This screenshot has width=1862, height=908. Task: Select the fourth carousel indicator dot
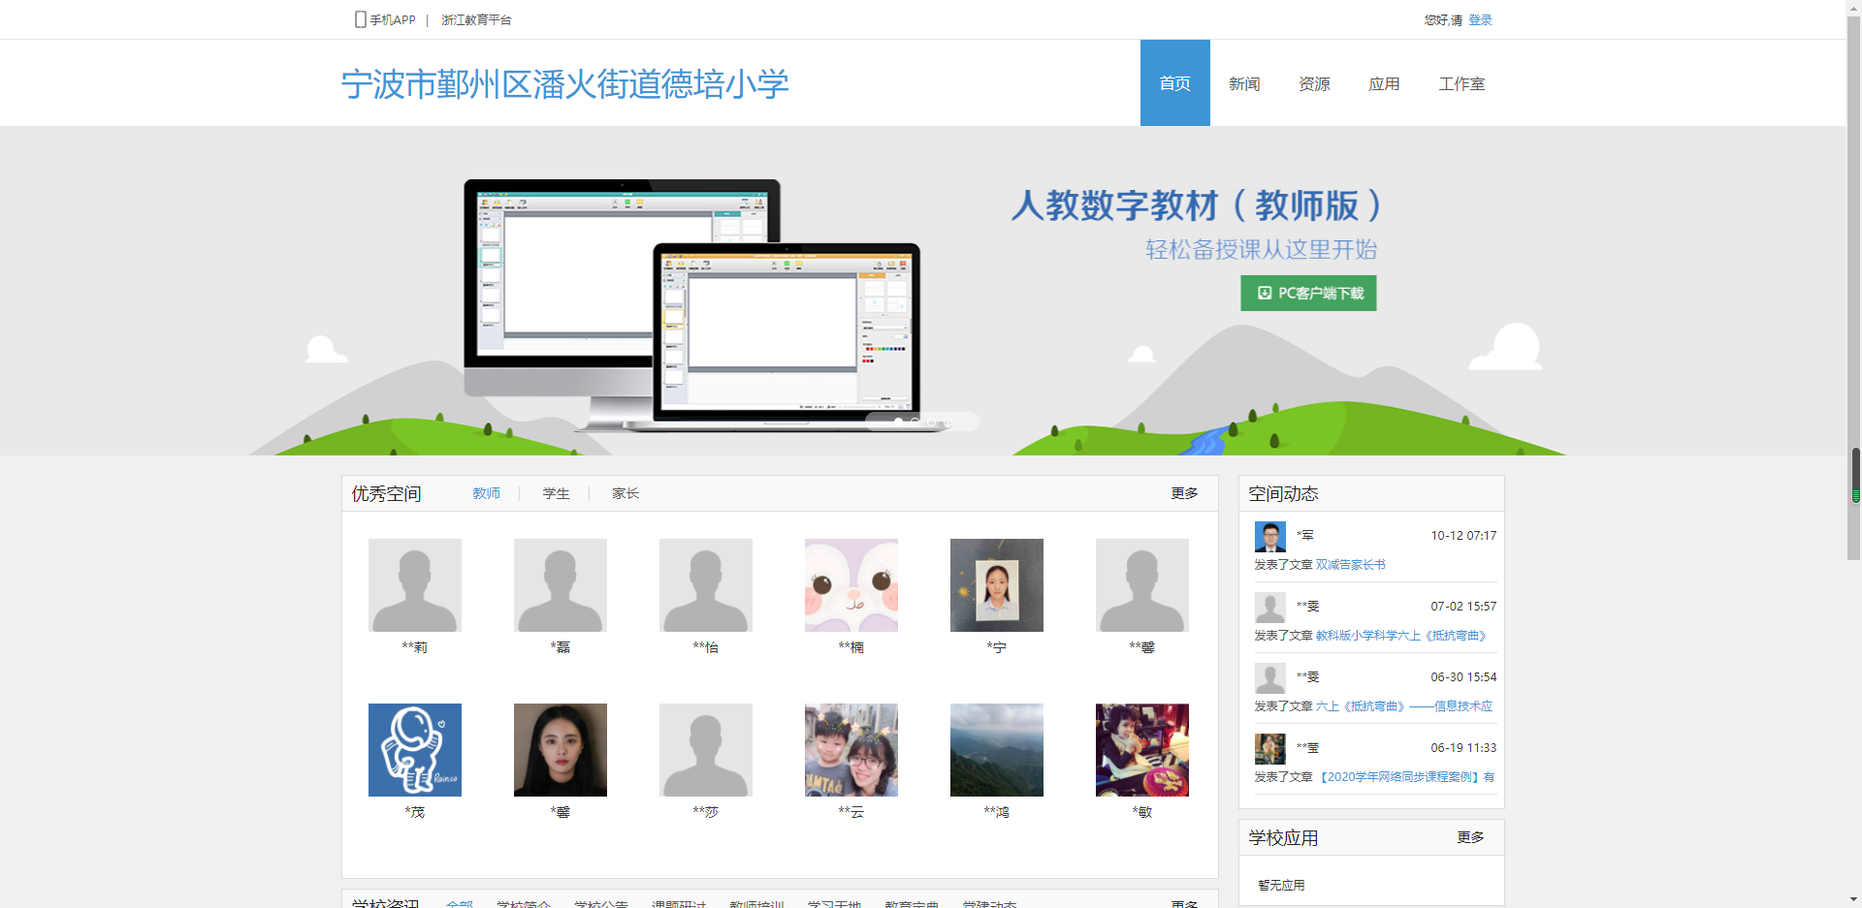click(x=947, y=422)
